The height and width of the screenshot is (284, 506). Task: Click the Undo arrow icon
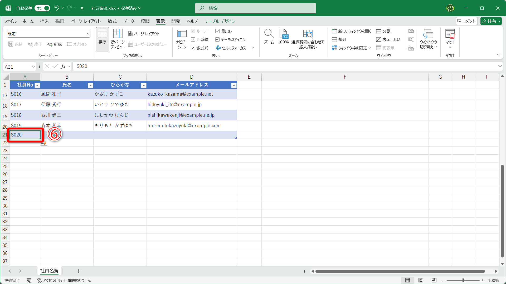coord(57,8)
